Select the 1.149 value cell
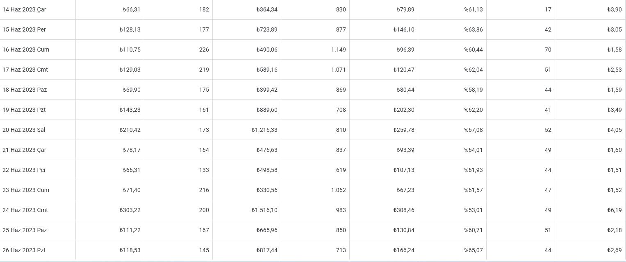The height and width of the screenshot is (262, 626). click(x=315, y=50)
